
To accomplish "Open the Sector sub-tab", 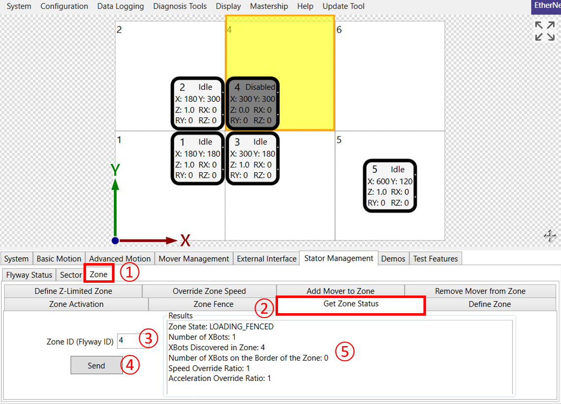I will [x=71, y=274].
